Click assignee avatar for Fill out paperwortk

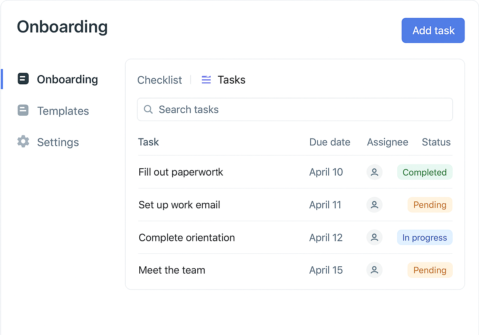tap(374, 172)
